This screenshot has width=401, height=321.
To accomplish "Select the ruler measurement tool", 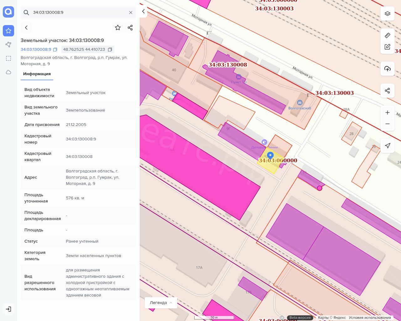I will (x=388, y=35).
